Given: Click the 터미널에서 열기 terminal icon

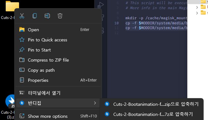Looking at the screenshot, I should (x=22, y=93).
